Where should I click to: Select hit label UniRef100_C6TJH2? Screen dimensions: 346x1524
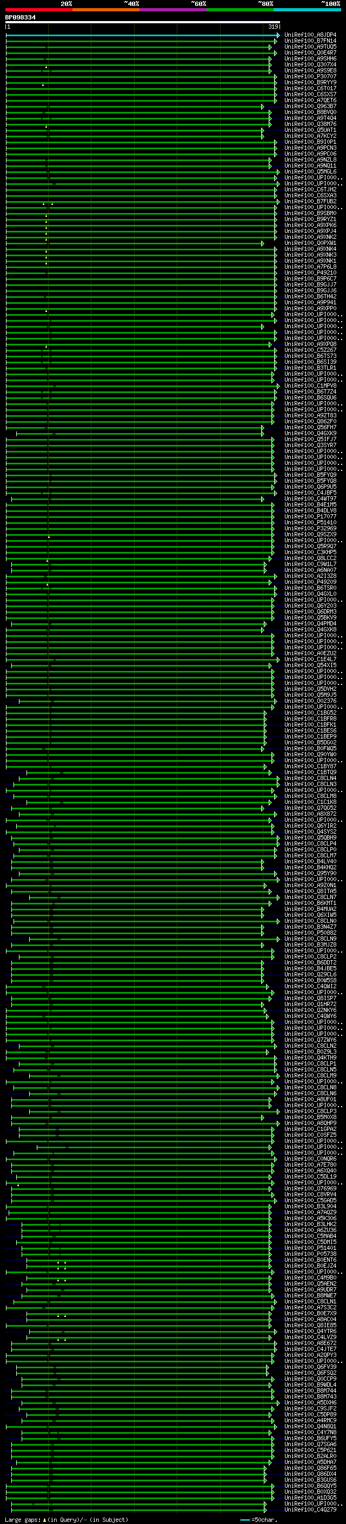tap(310, 189)
